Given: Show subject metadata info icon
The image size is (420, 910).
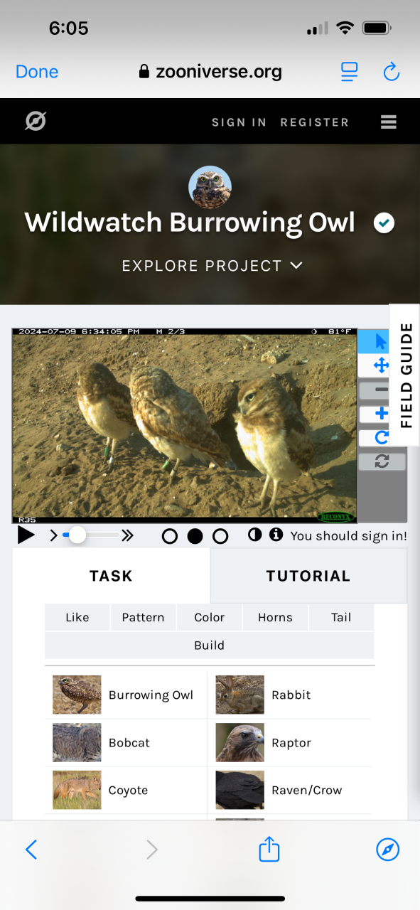Looking at the screenshot, I should (276, 535).
